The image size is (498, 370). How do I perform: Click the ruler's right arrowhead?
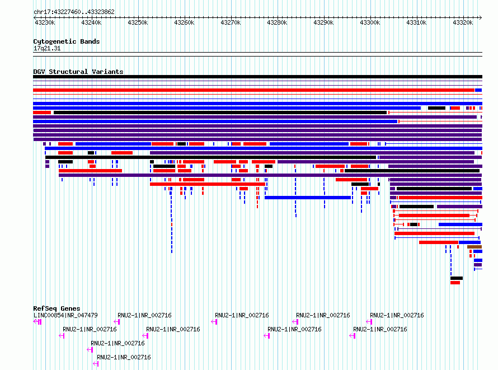481,17
